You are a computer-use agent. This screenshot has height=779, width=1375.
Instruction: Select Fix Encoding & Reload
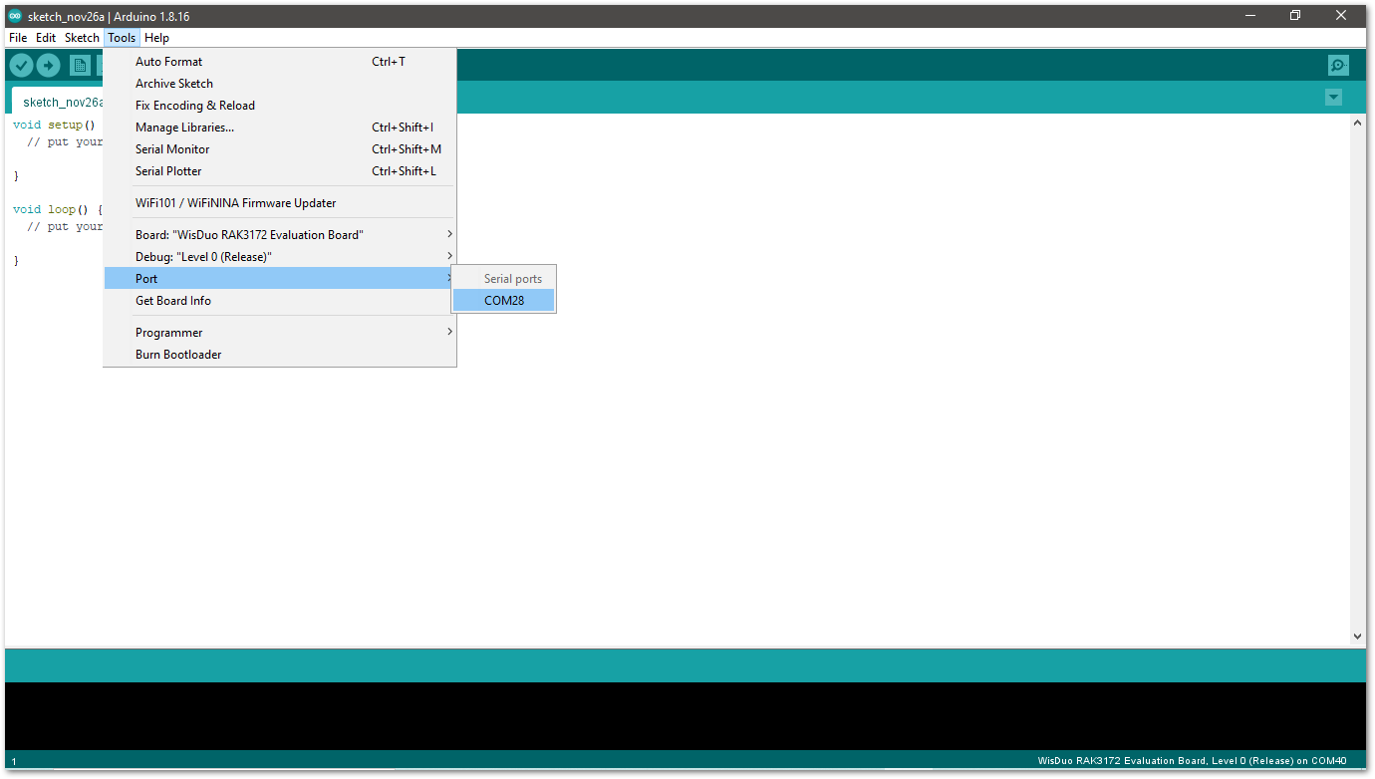point(280,106)
